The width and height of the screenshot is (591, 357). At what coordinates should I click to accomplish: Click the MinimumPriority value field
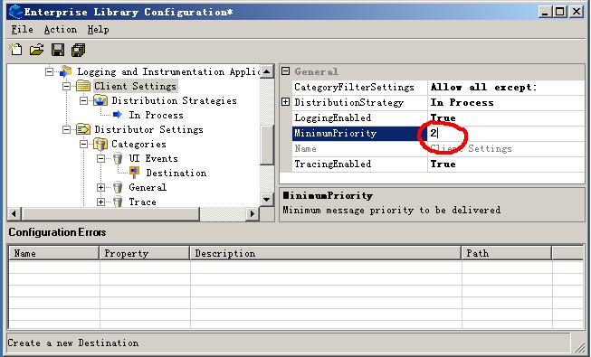[x=505, y=133]
